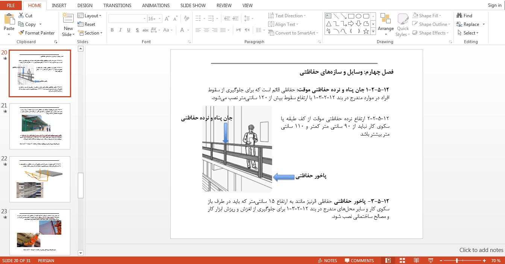Click Sign in link
Image resolution: width=505 pixels, height=264 pixels.
point(494,5)
